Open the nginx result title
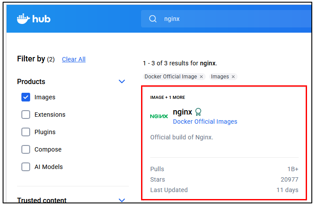This screenshot has width=314, height=206. click(x=182, y=112)
